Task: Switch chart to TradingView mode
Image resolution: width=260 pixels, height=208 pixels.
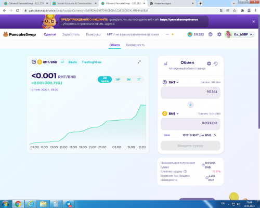Action: point(92,62)
